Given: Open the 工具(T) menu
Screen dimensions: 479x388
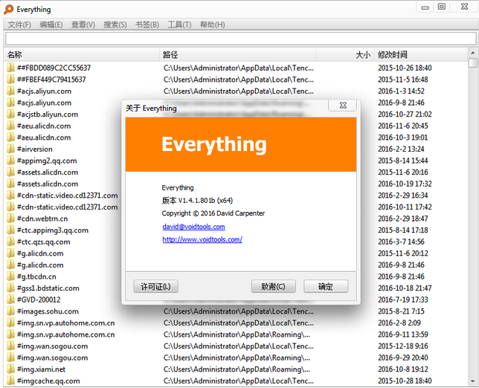Looking at the screenshot, I should click(x=179, y=25).
